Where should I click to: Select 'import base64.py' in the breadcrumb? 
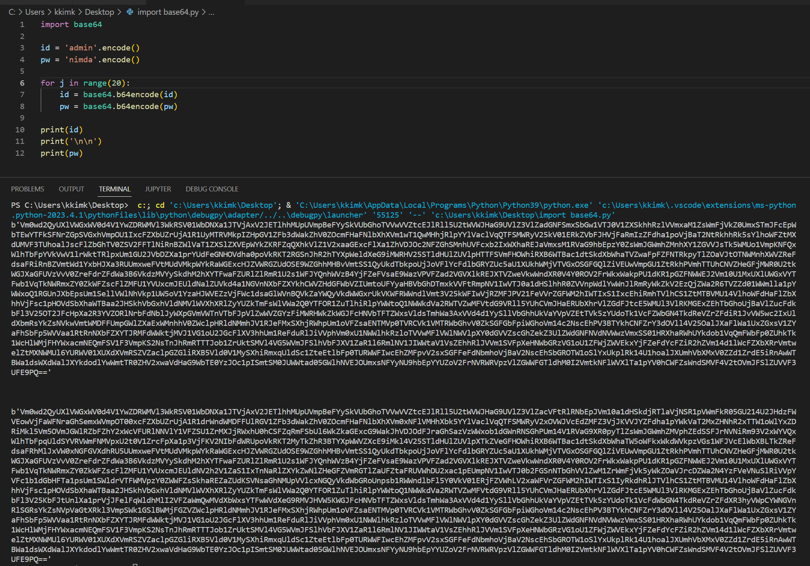click(168, 12)
